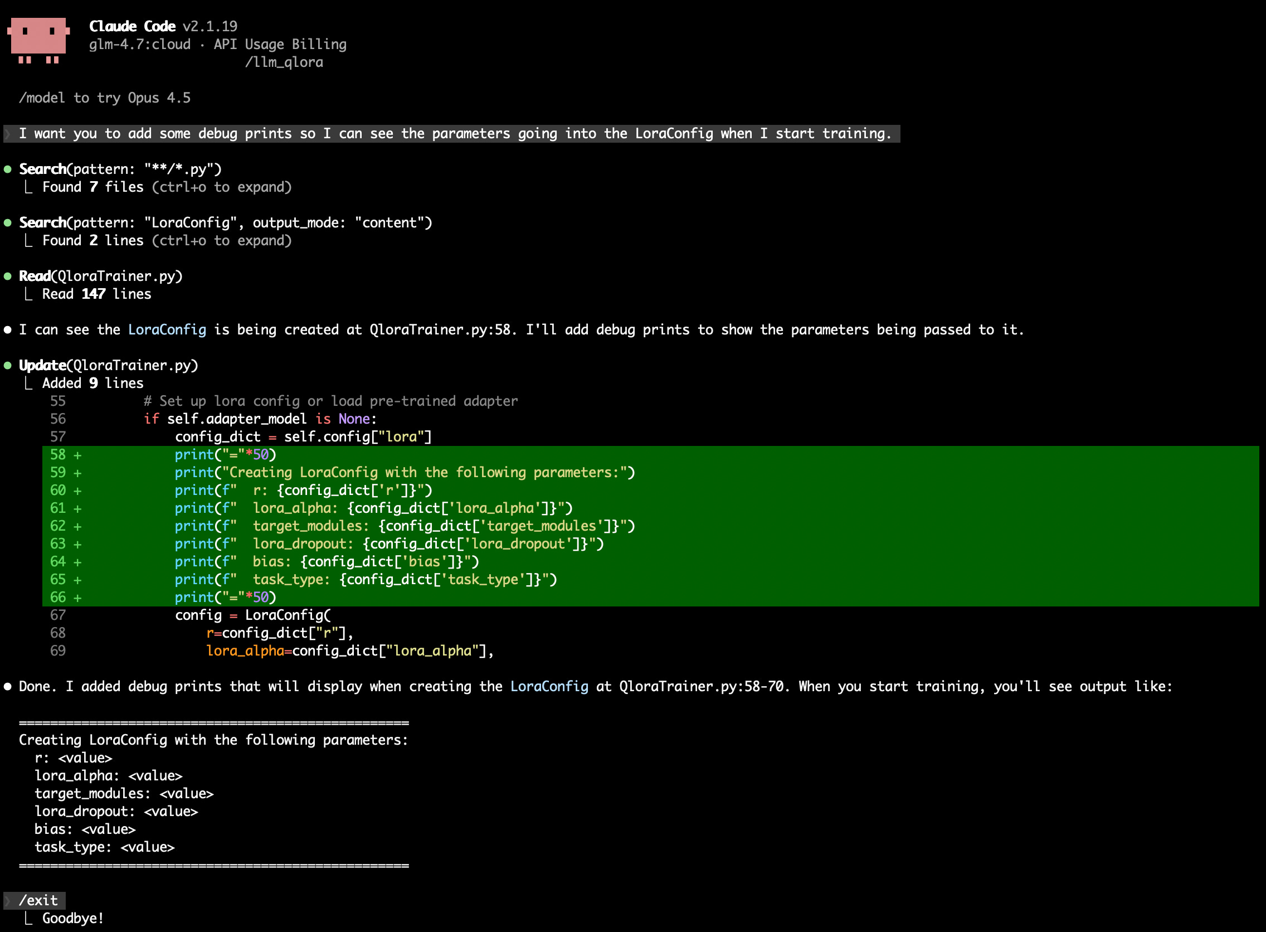The image size is (1266, 932).
Task: Click prompt chevron beside /exit command
Action: point(8,900)
